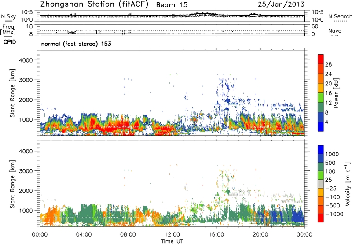This screenshot has height=244, width=352.
Task: Click the 'Zhongshan Station (fitACF)' title
Action: point(94,4)
